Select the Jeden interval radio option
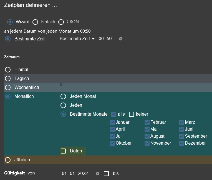Image resolution: width=212 pixels, height=180 pixels. tap(63, 105)
